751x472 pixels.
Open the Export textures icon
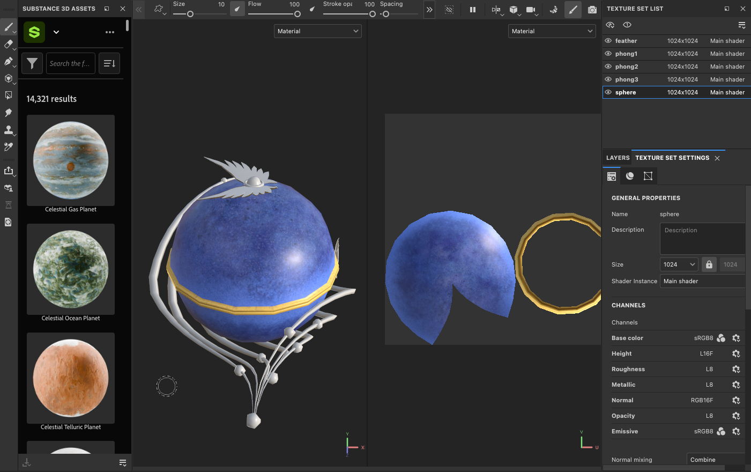click(x=9, y=171)
